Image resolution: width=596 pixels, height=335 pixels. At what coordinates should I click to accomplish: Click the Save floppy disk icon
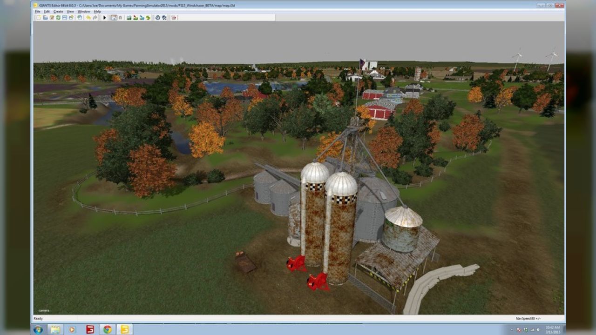[64, 17]
